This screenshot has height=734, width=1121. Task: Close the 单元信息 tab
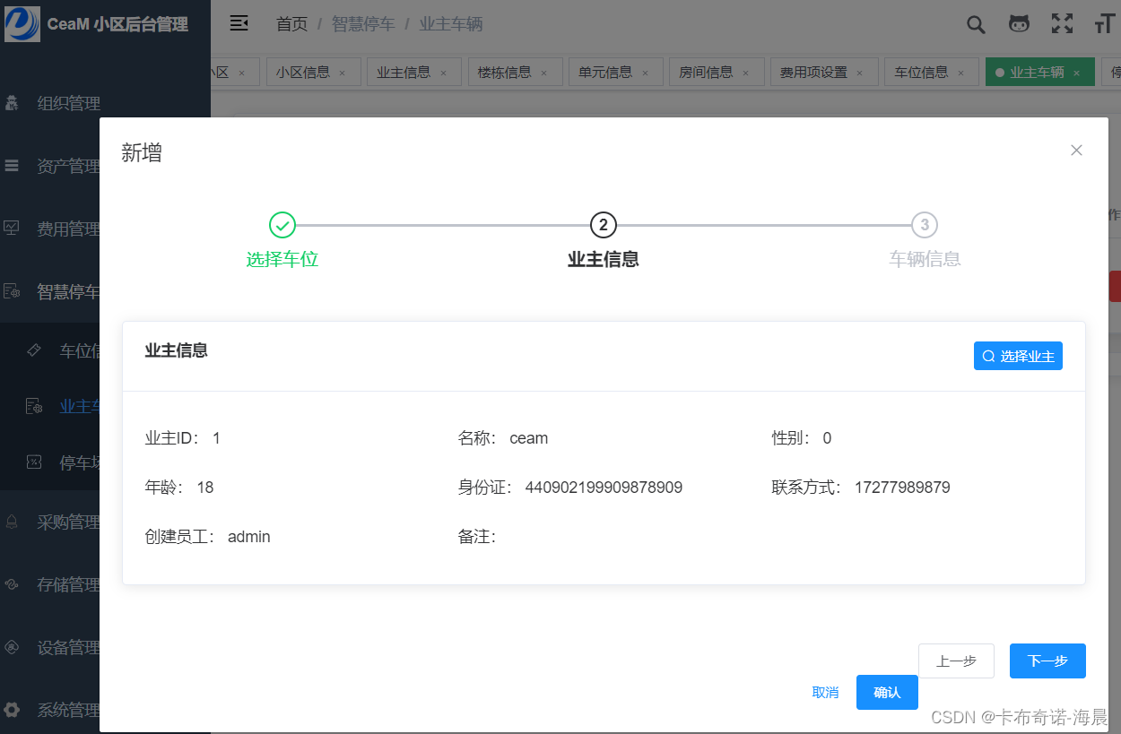(x=644, y=73)
